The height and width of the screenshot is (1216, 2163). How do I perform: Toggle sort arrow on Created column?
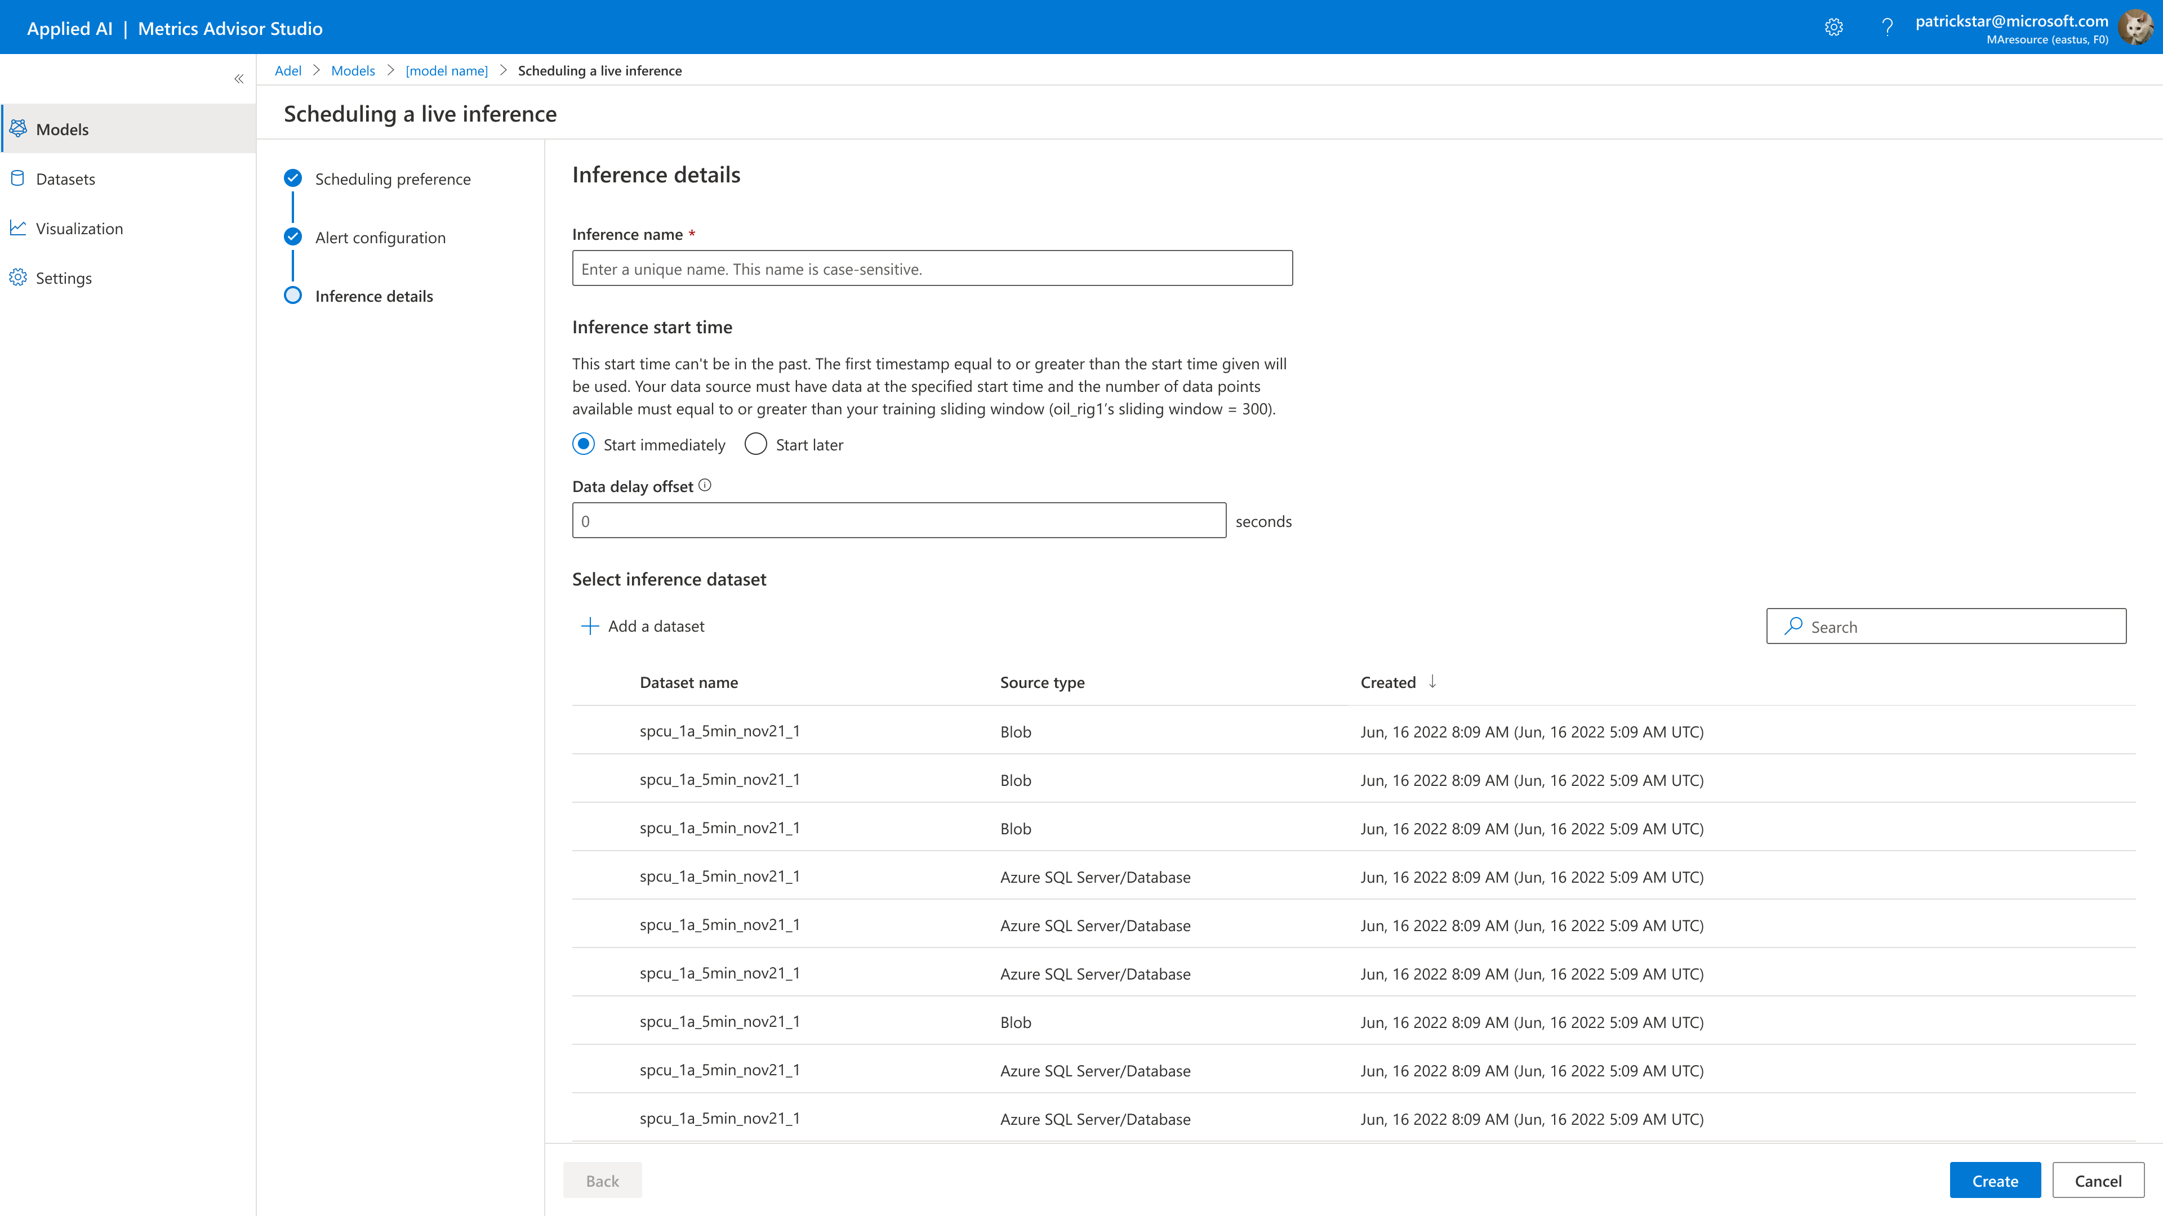point(1432,681)
